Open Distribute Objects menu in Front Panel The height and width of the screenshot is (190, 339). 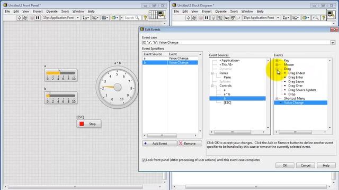[95, 17]
